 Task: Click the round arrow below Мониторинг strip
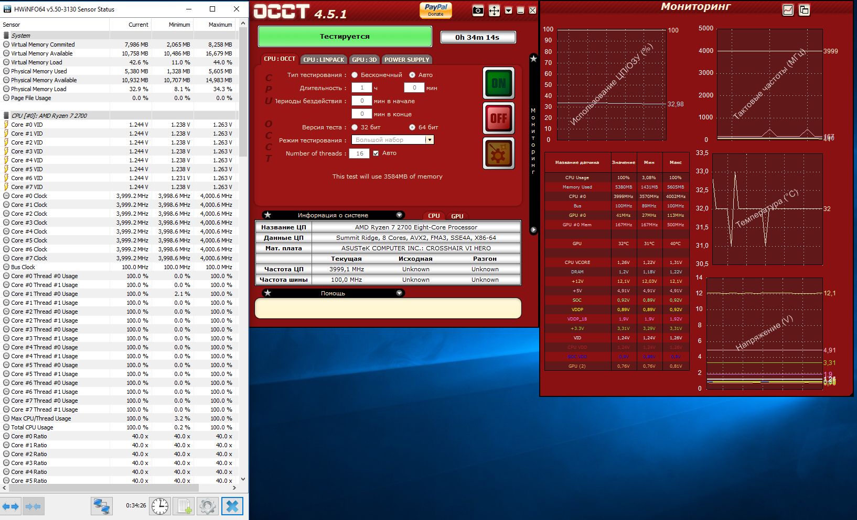[533, 230]
